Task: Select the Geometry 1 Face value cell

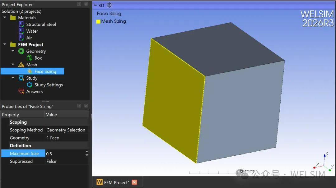Action: 67,138
